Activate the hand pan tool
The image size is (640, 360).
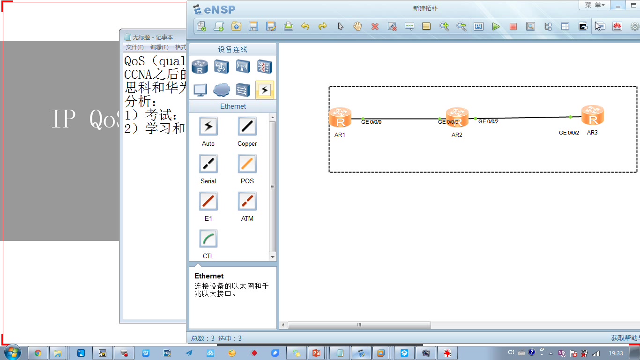tap(358, 27)
